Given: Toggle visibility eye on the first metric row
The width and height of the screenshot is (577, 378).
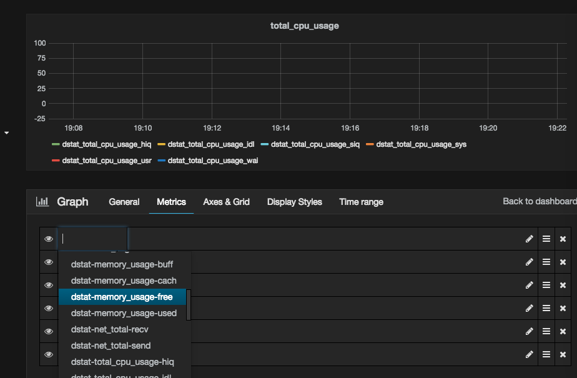Looking at the screenshot, I should coord(49,239).
